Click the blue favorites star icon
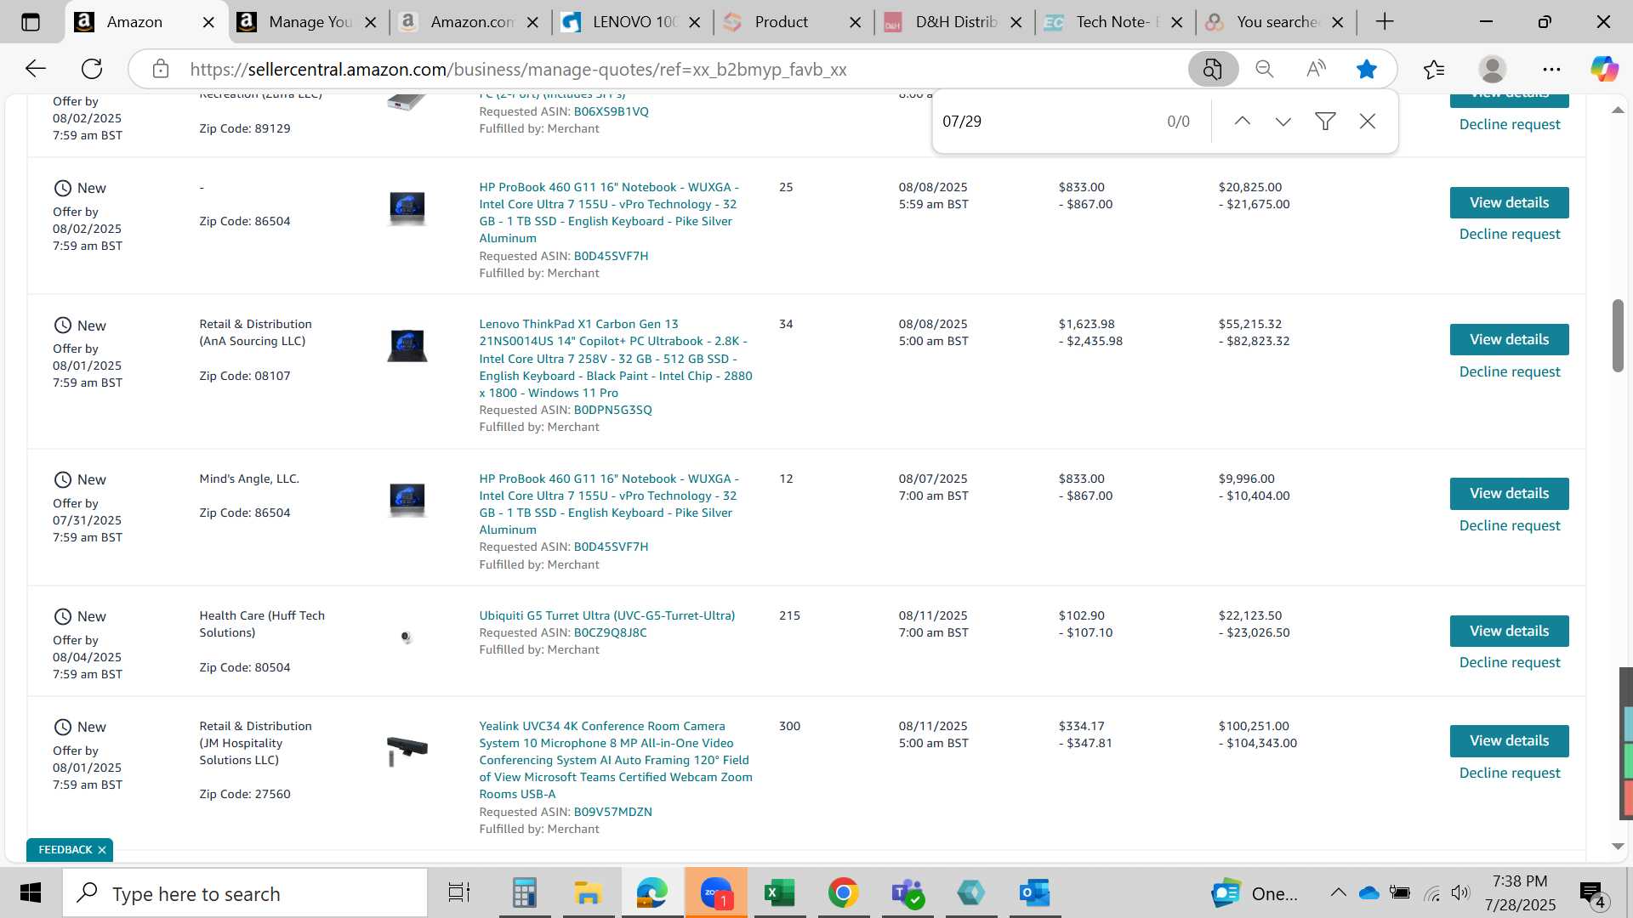Viewport: 1633px width, 918px height. (x=1367, y=69)
